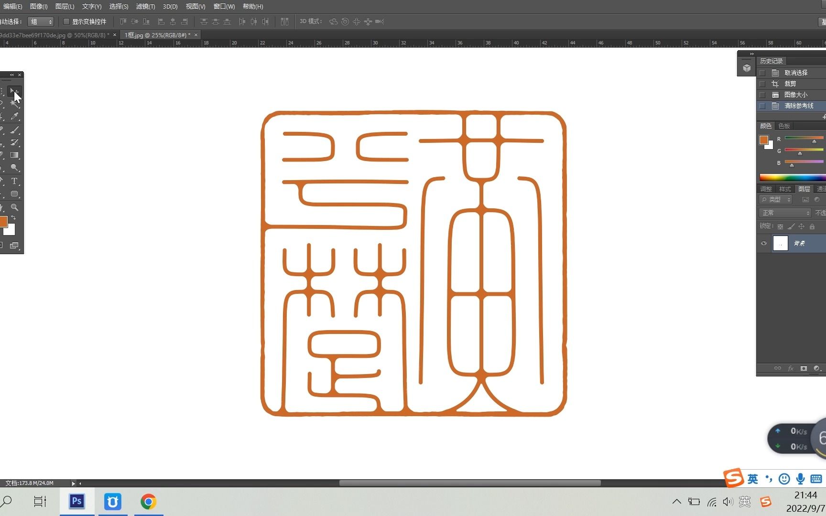
Task: Lock image pixels brush icon
Action: (791, 226)
